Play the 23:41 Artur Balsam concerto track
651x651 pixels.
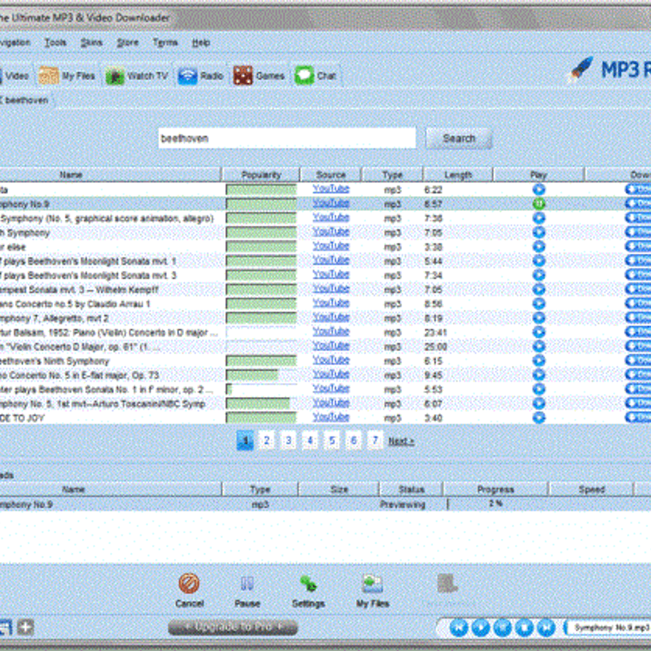(x=539, y=332)
